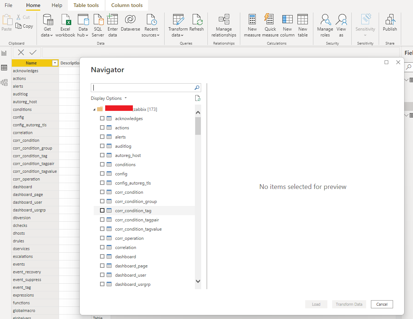Open the Help ribbon tab
The height and width of the screenshot is (319, 413).
(57, 6)
